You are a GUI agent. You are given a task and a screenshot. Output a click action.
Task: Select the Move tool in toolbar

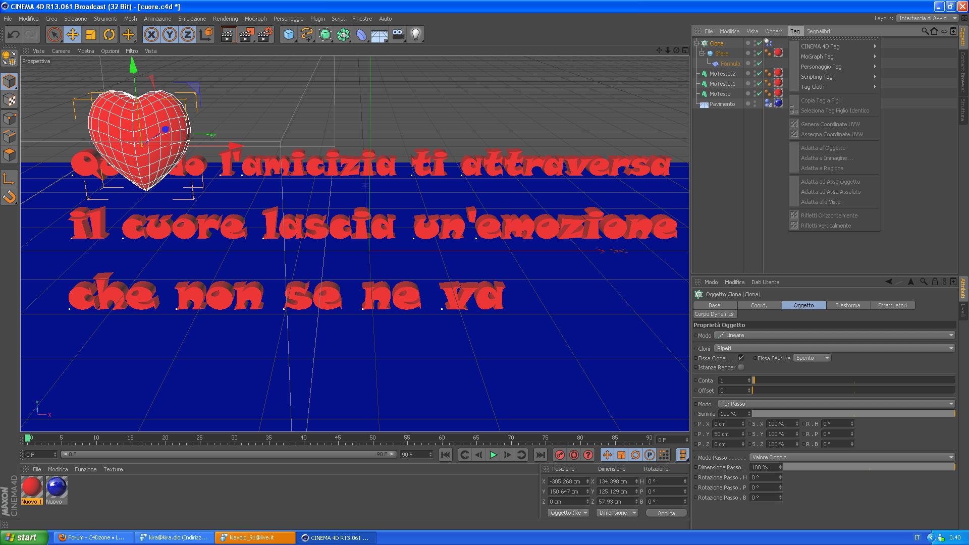click(x=72, y=34)
